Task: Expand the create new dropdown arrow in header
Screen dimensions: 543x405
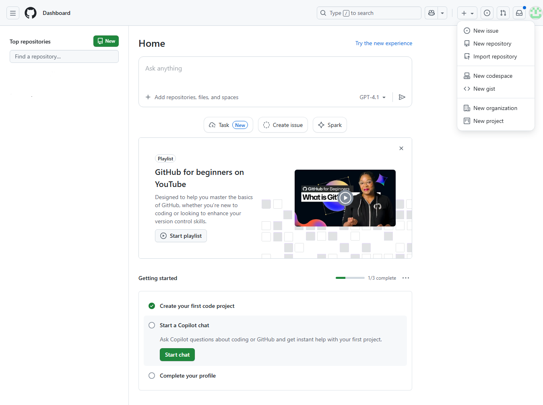Action: point(472,12)
